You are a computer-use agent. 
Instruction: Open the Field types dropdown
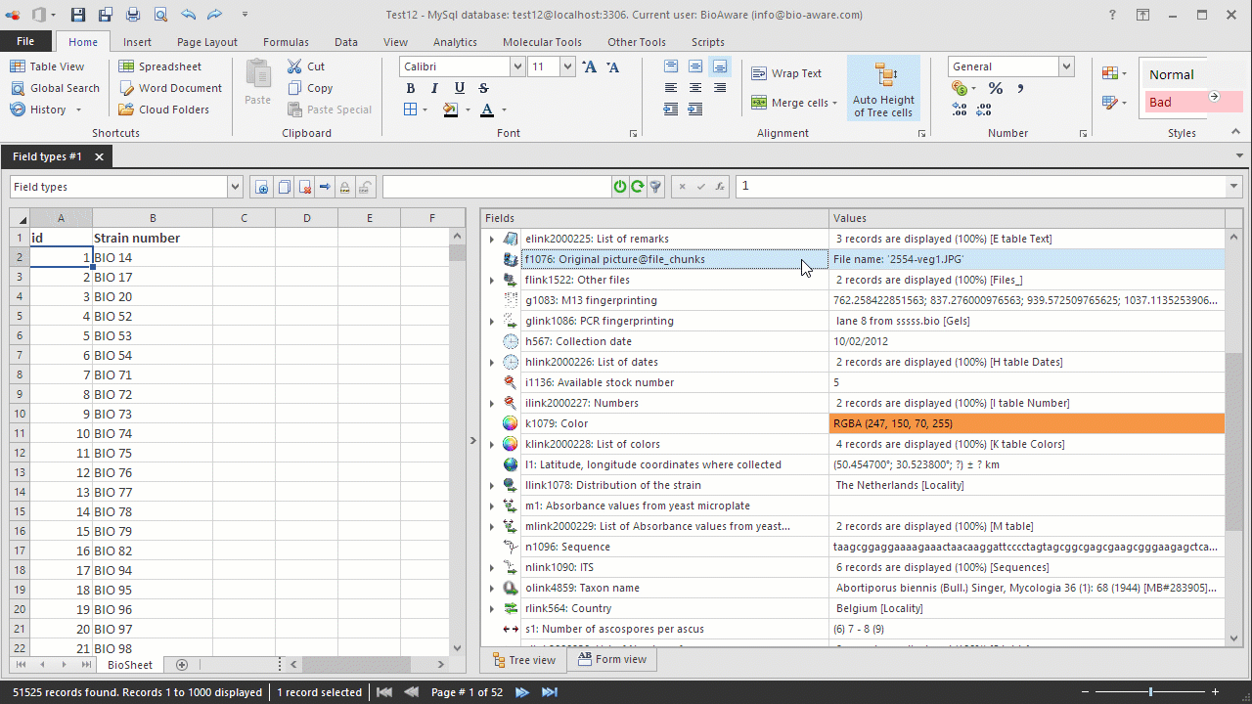[x=234, y=187]
